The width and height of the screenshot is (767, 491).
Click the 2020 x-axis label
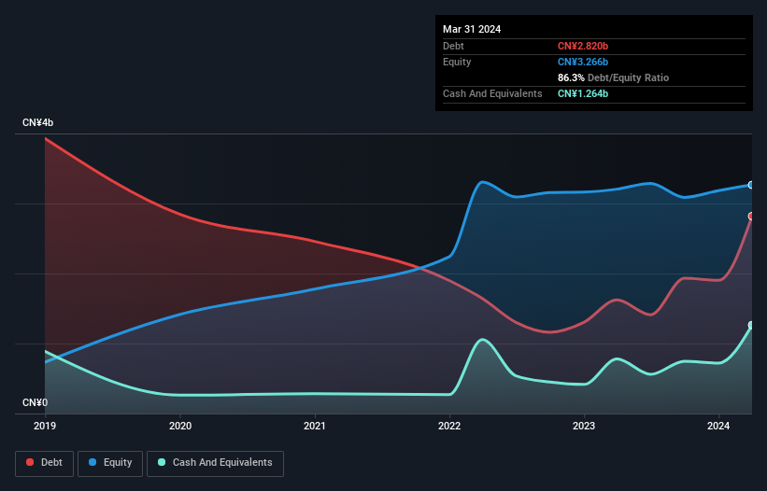[x=180, y=426]
